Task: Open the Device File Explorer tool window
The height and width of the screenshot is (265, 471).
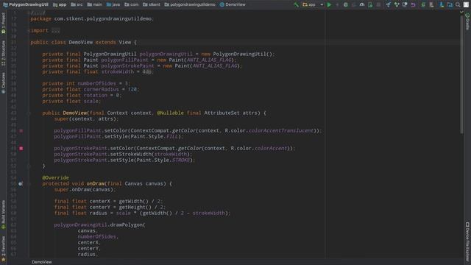Action: tap(467, 242)
